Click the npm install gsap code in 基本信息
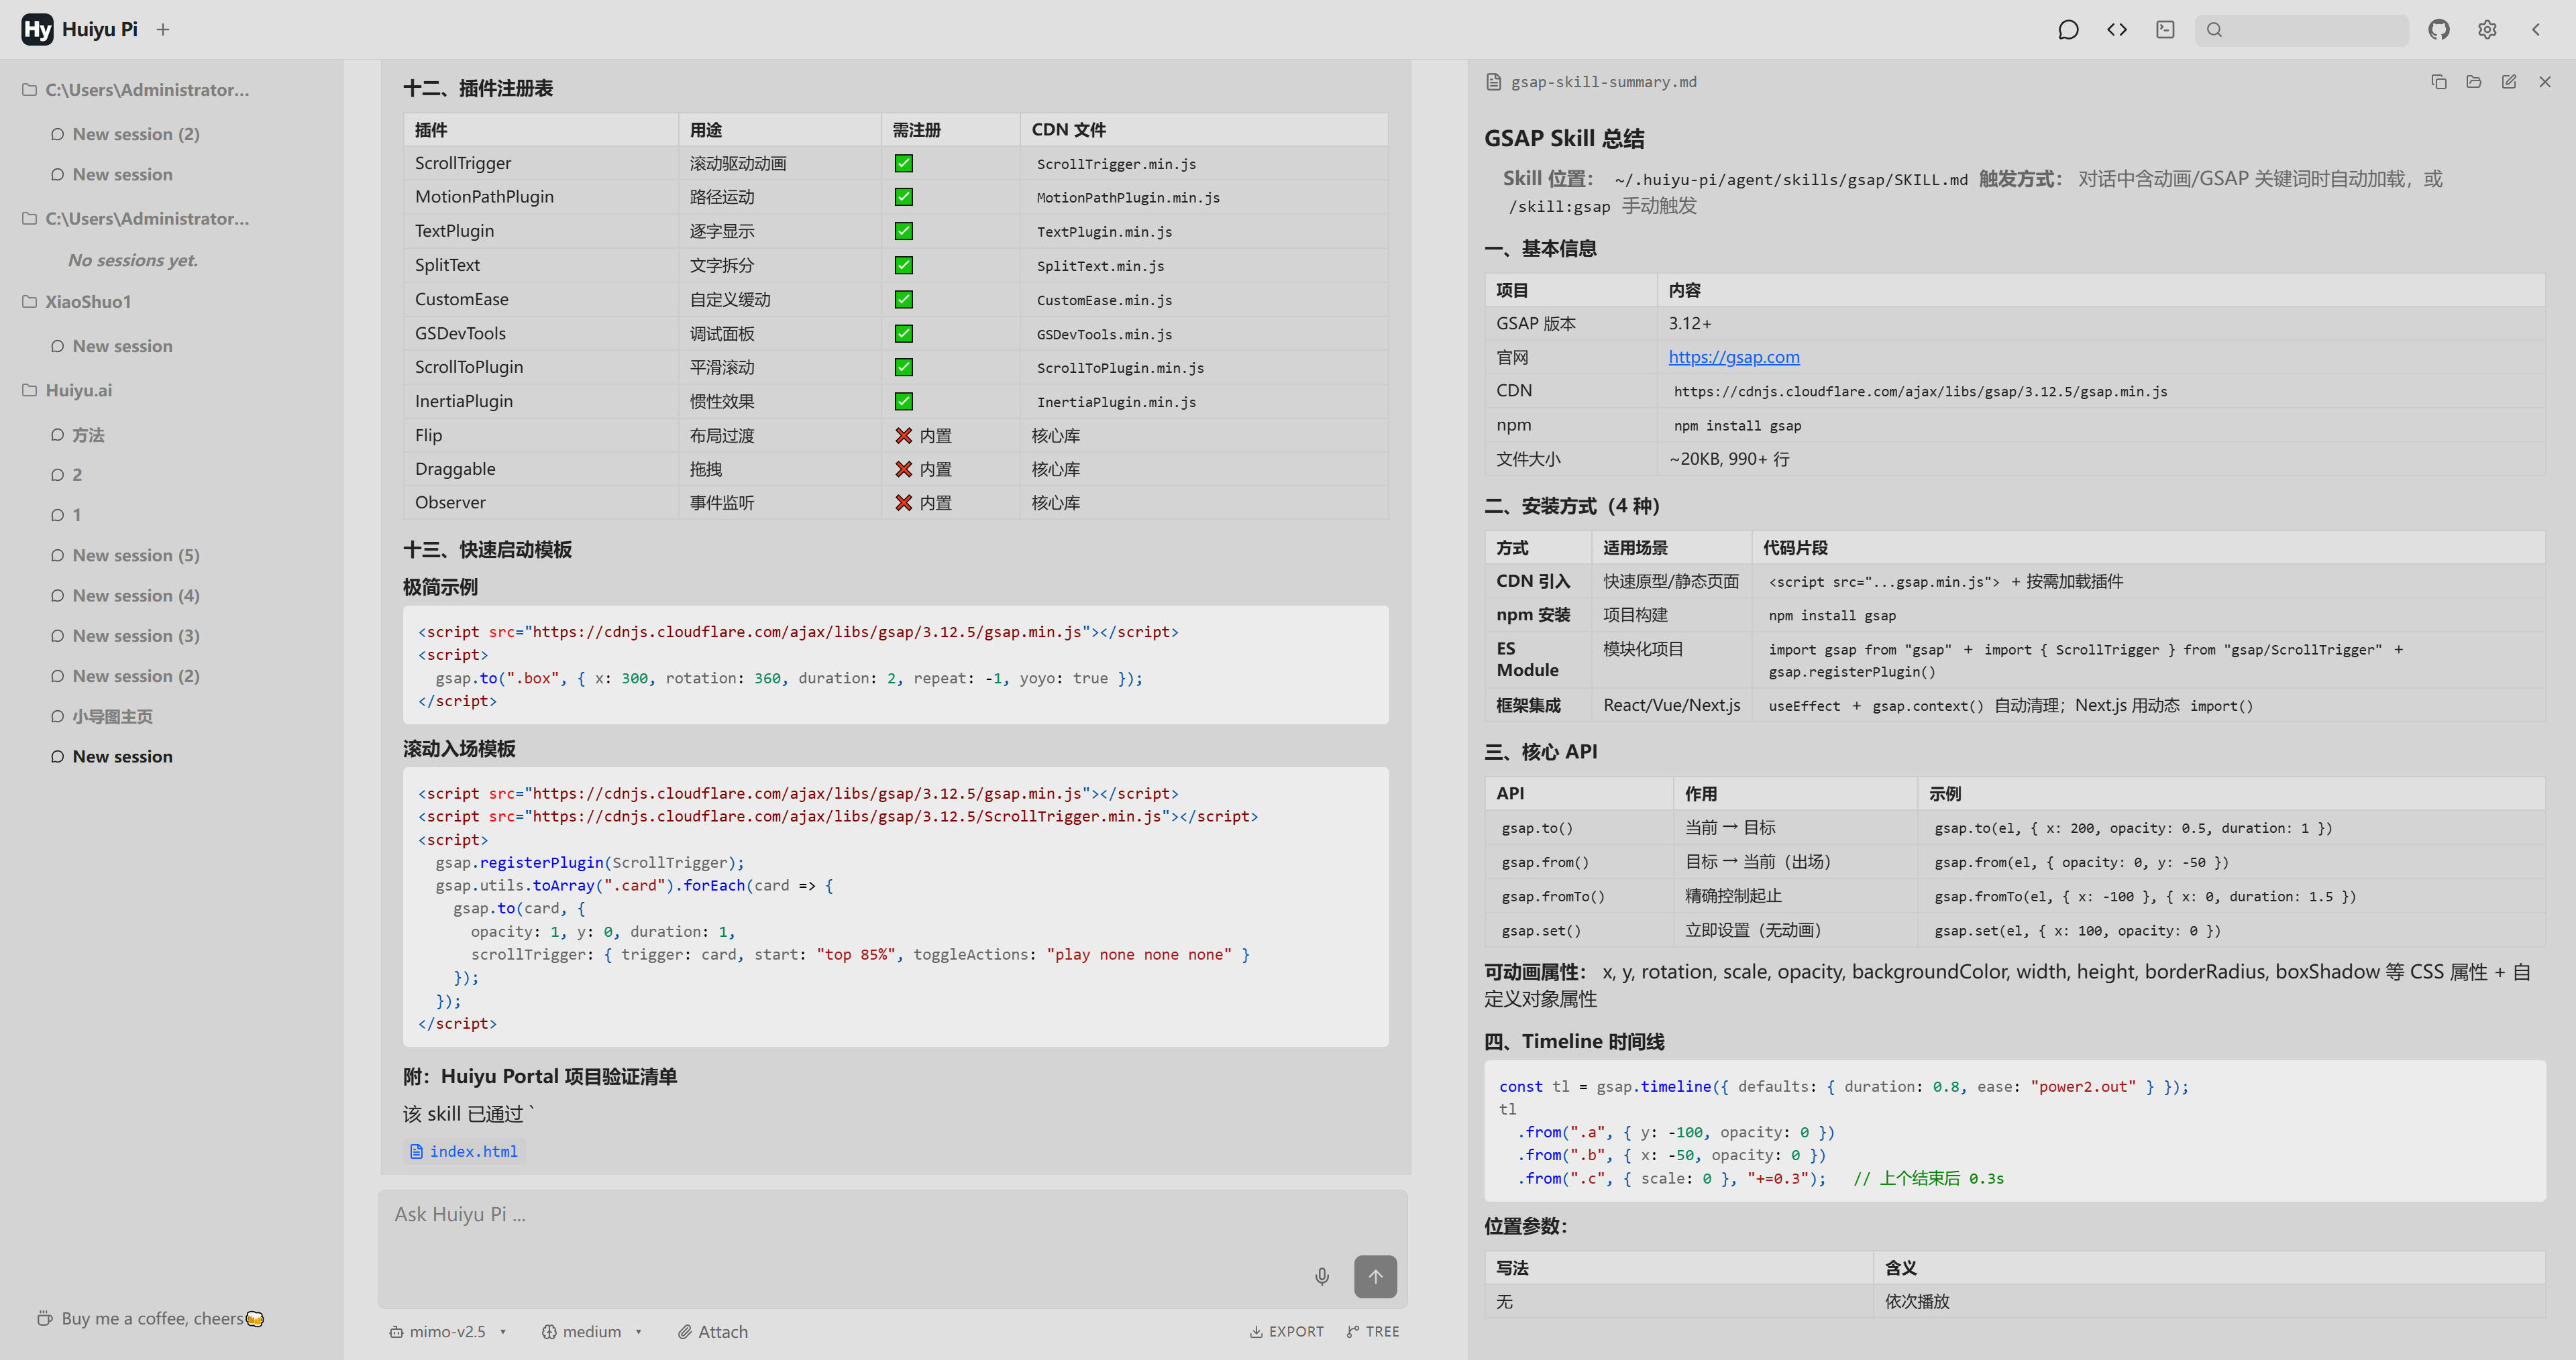2576x1360 pixels. [1737, 426]
